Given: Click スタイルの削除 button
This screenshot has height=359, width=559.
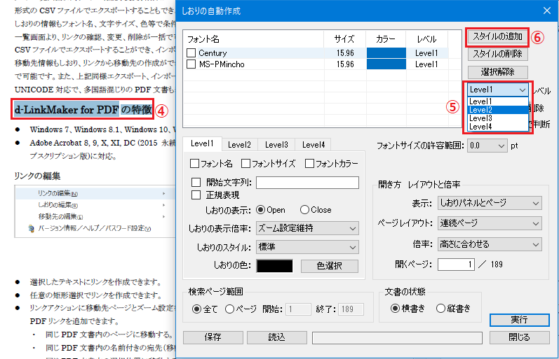Looking at the screenshot, I should tap(498, 54).
